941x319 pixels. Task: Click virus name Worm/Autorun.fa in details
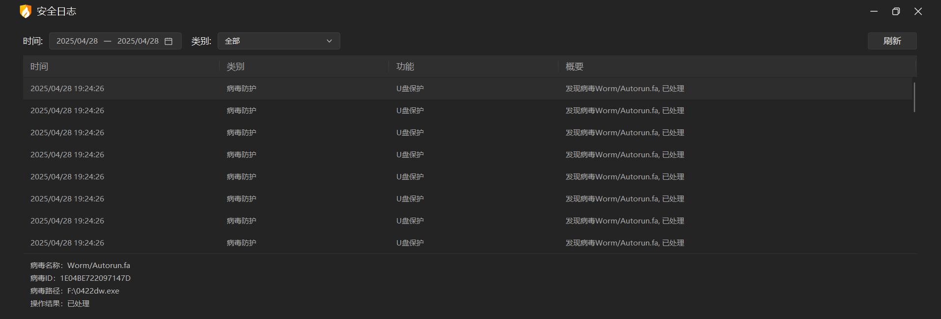coord(99,266)
